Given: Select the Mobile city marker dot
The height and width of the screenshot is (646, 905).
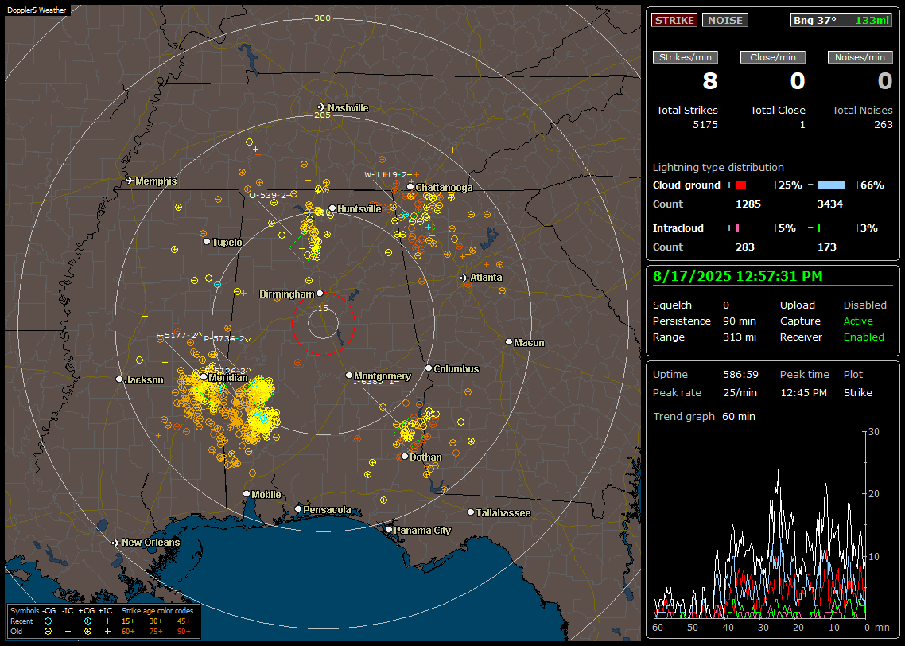Looking at the screenshot, I should (x=247, y=494).
